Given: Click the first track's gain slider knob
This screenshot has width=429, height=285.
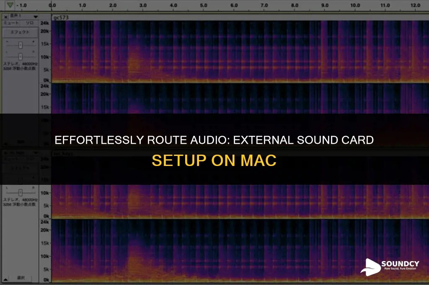Looking at the screenshot, I should 20,45.
